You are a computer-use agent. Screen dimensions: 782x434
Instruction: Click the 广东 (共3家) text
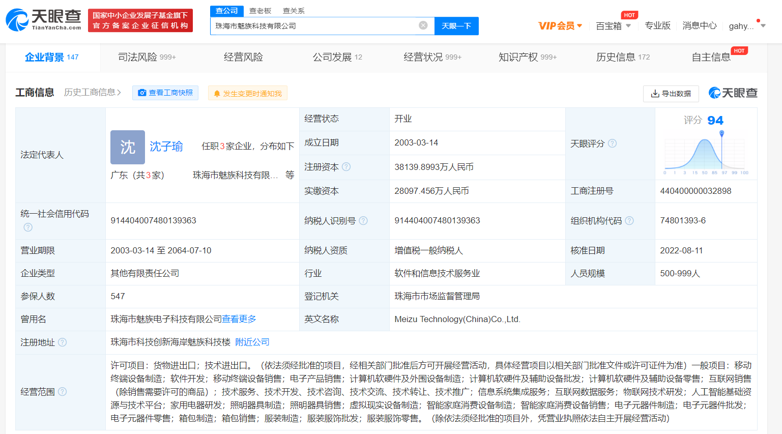pyautogui.click(x=137, y=175)
